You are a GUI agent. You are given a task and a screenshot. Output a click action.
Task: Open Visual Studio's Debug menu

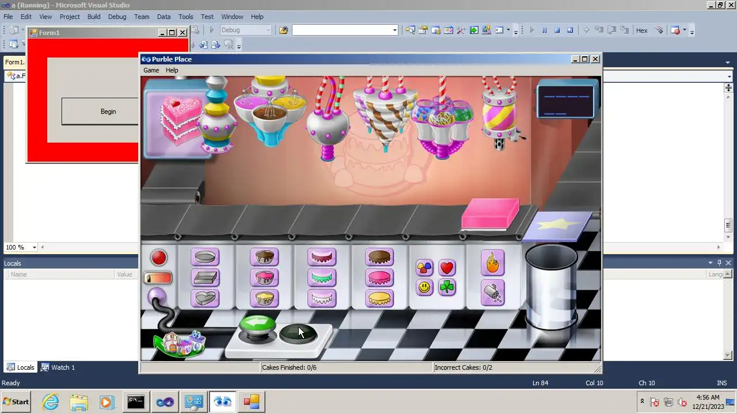(117, 17)
